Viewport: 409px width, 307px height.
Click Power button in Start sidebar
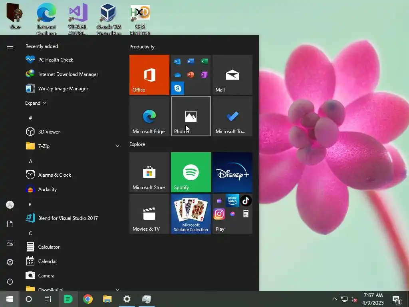click(x=10, y=281)
